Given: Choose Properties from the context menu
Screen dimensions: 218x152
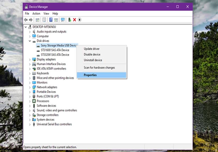Looking at the screenshot, I should point(90,75).
